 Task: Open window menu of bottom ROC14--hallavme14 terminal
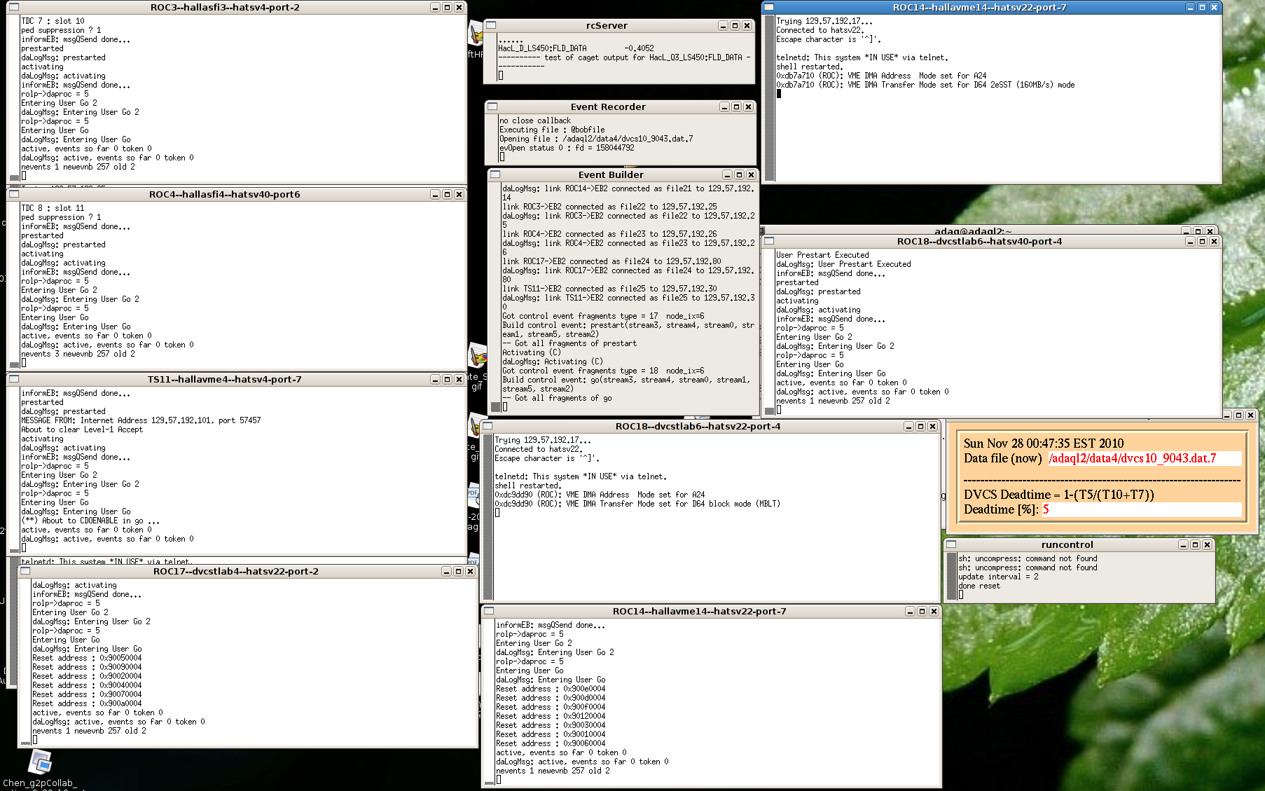click(489, 612)
